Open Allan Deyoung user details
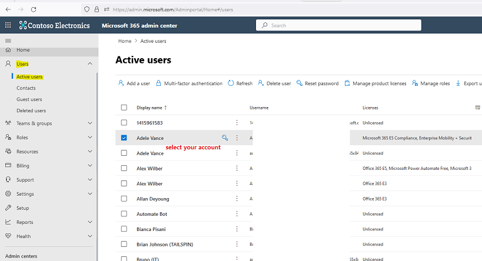Image resolution: width=482 pixels, height=261 pixels. [x=153, y=199]
